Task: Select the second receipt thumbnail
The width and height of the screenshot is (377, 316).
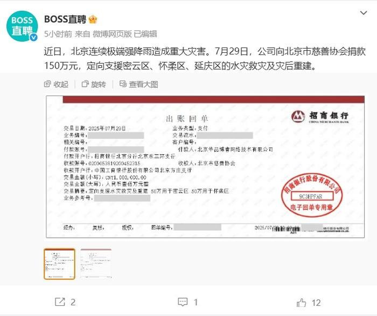Action: [x=96, y=264]
